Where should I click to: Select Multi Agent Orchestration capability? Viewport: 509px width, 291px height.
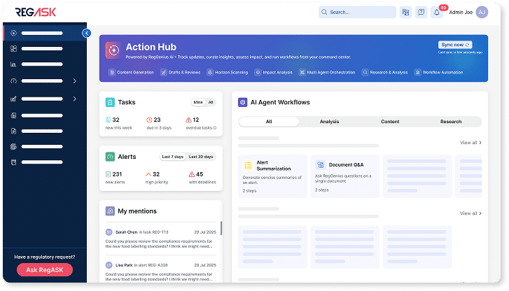tap(327, 72)
